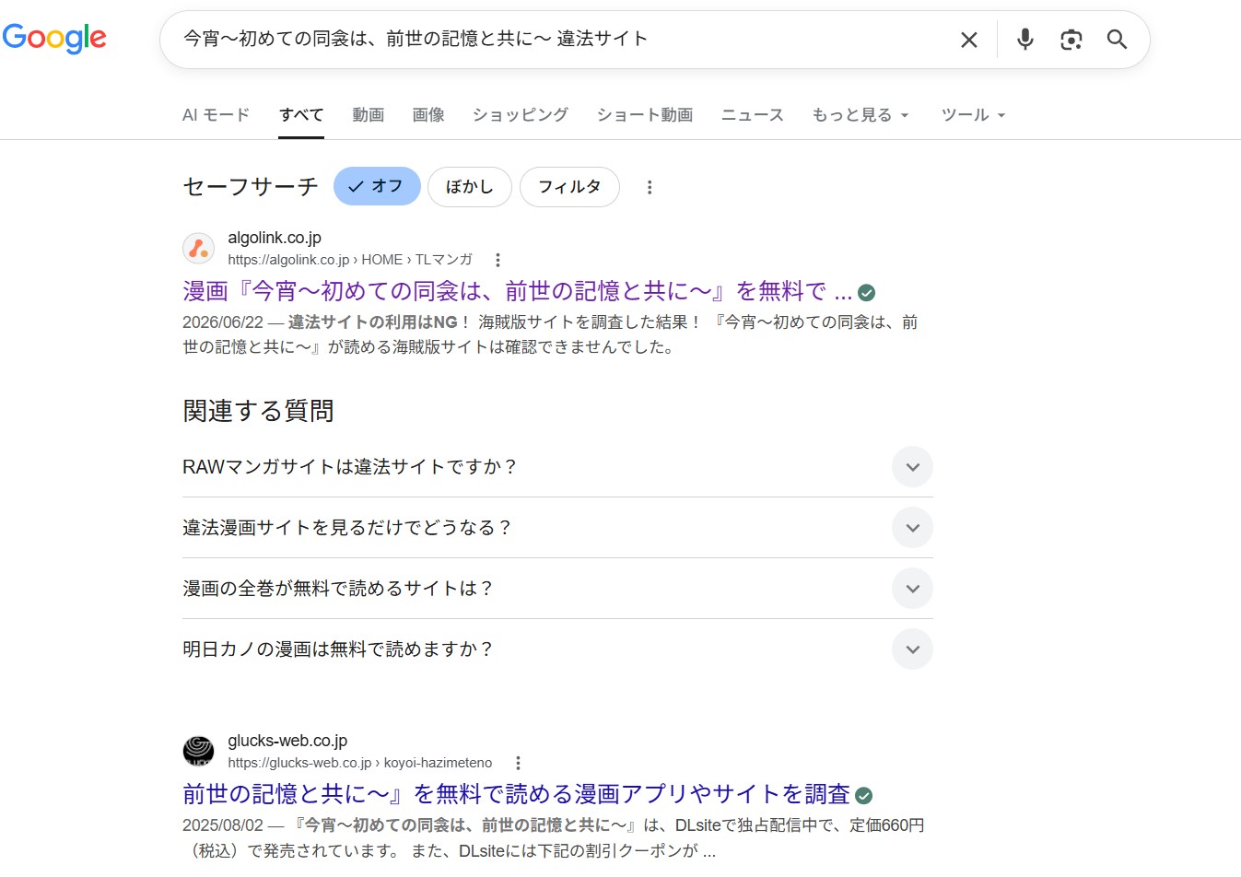Submit search with magnifying glass icon
The image size is (1241, 877).
coord(1117,40)
